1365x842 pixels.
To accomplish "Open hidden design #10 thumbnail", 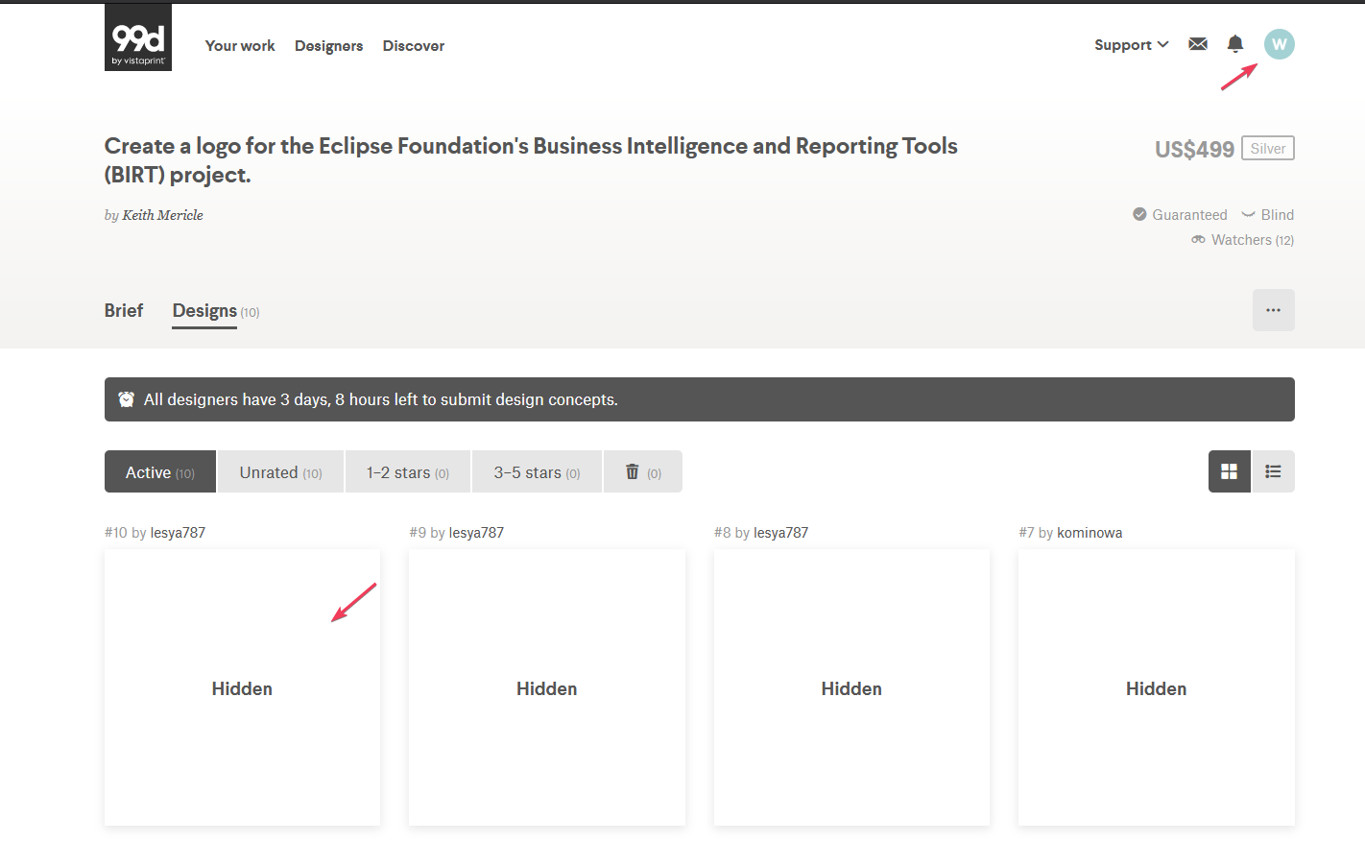I will point(242,687).
